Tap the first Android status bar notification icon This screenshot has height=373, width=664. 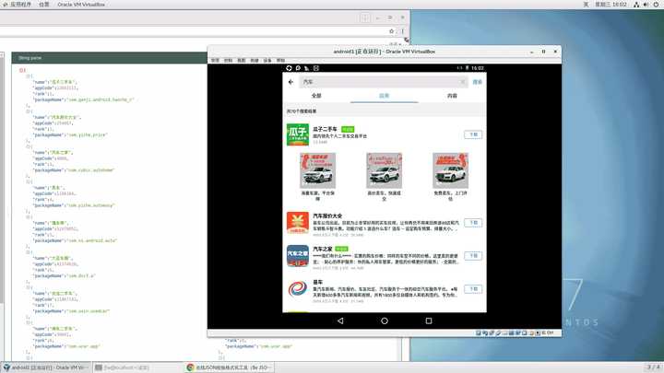pos(289,68)
